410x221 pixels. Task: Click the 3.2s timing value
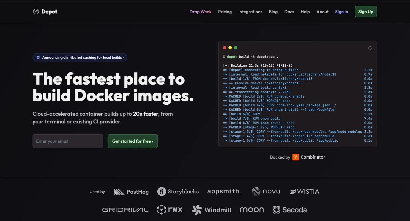coord(368,132)
